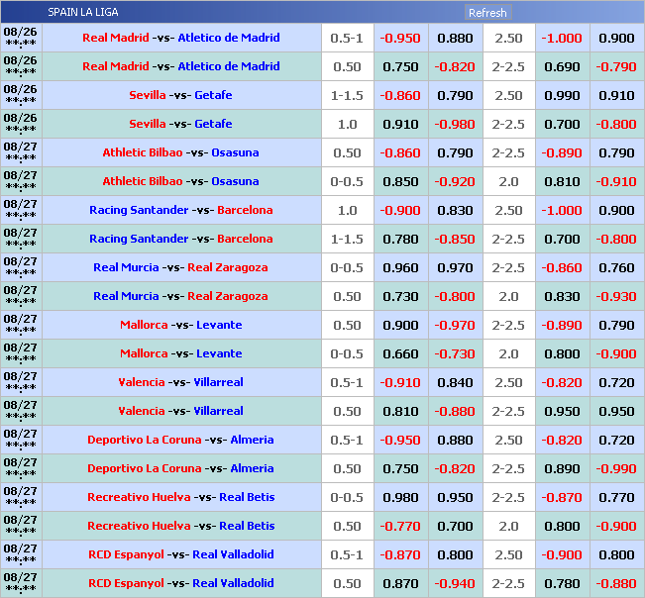Choose the -0.990 odds for Deportivo La Coruna
The width and height of the screenshot is (645, 598).
click(x=616, y=468)
